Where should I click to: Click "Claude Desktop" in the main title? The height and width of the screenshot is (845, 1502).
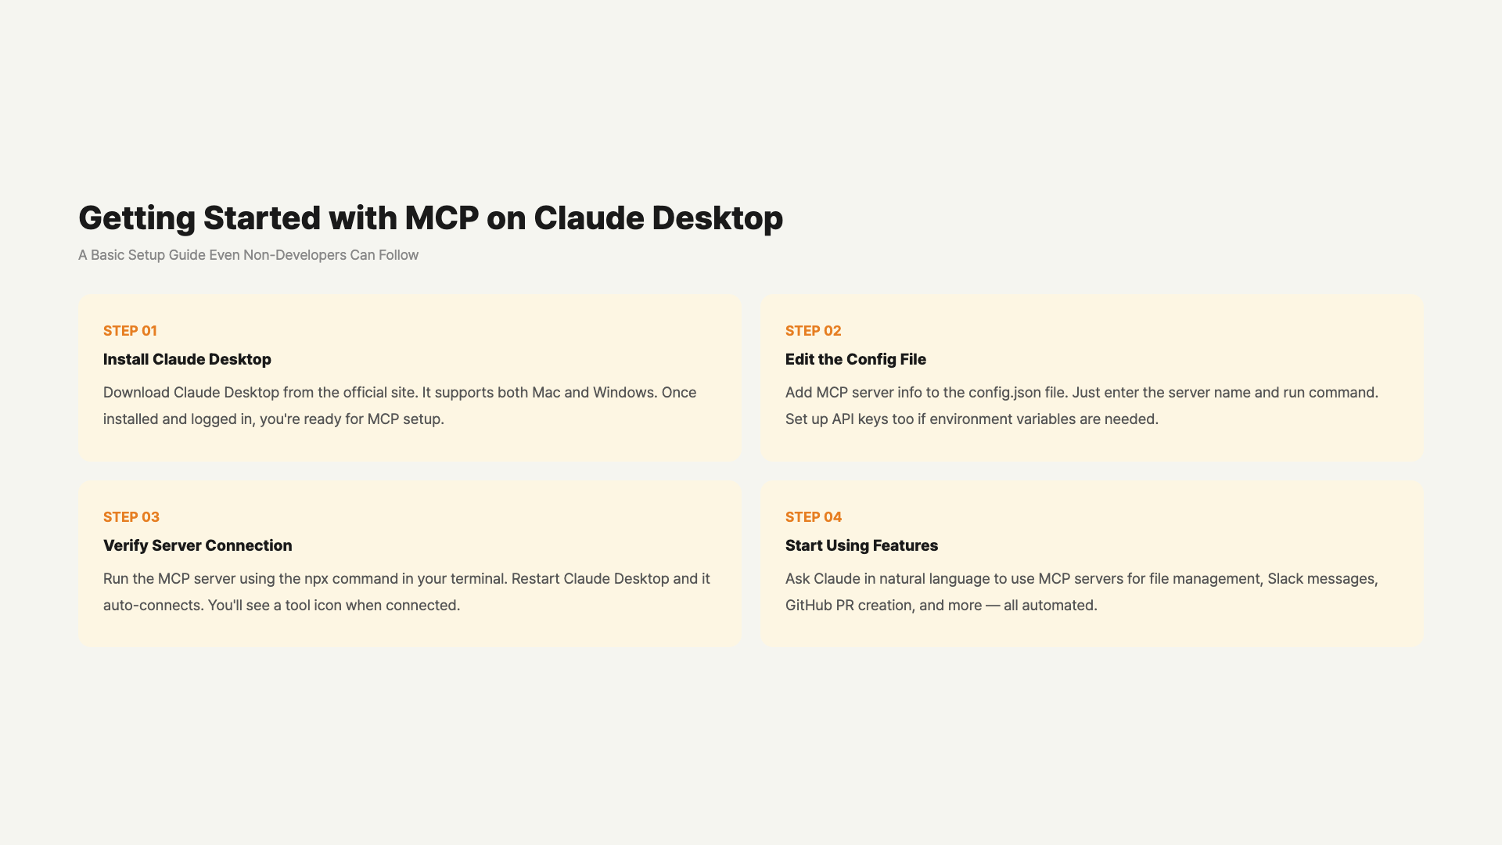click(x=658, y=218)
